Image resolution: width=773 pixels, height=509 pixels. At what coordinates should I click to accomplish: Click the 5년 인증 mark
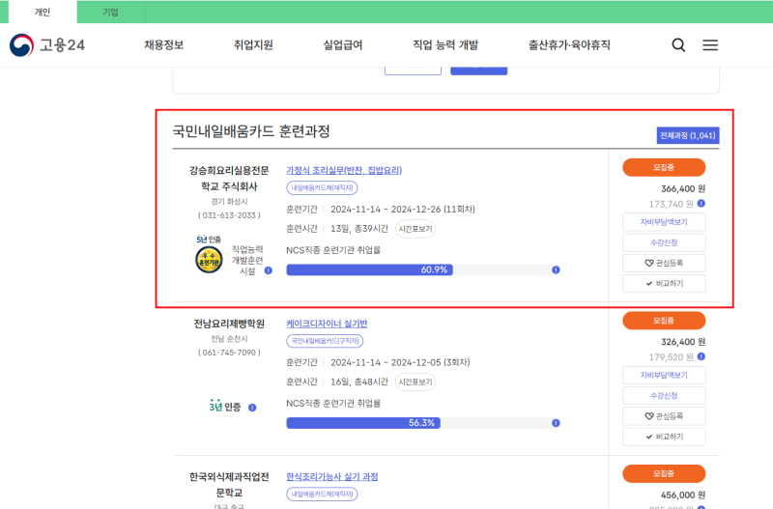point(209,240)
